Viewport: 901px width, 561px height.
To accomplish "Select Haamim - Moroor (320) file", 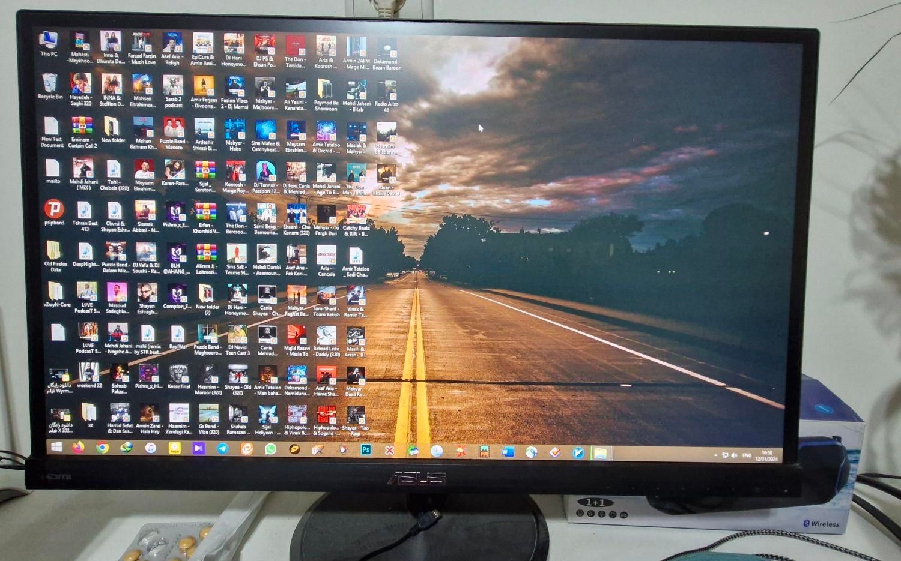I will [208, 380].
